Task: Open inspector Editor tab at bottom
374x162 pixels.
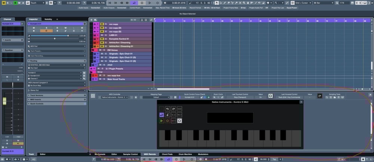Action: 43,154
